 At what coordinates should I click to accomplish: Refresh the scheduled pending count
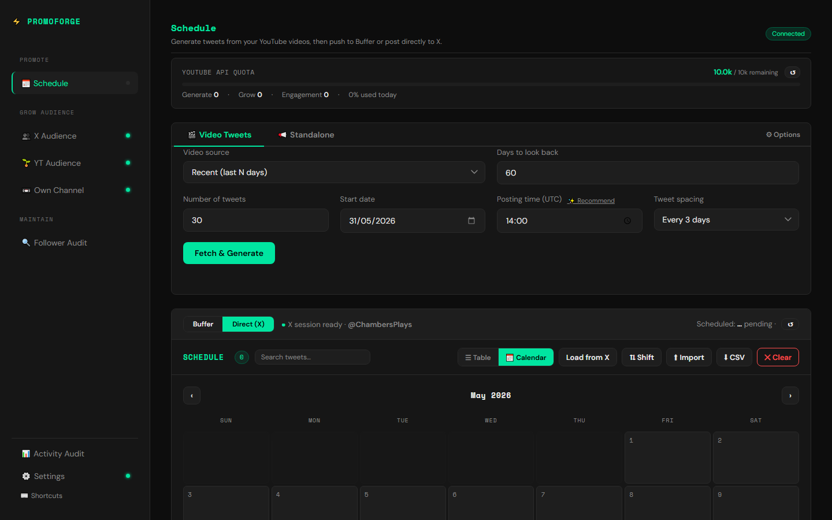[x=790, y=324]
